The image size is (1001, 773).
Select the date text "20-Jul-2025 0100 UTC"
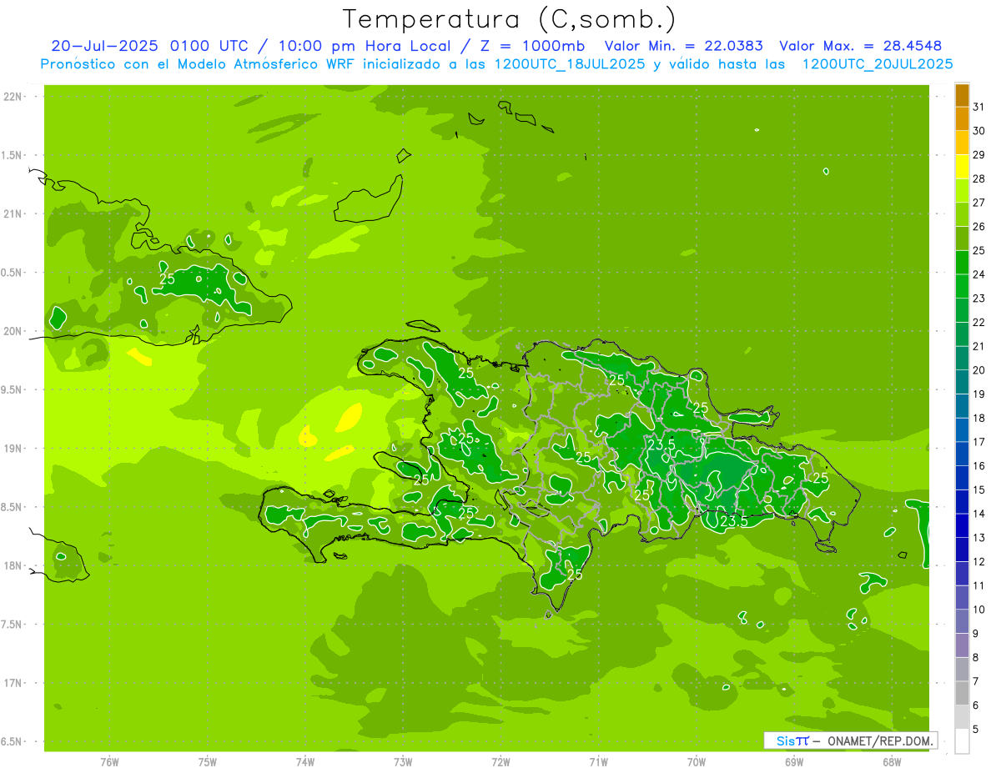point(150,46)
